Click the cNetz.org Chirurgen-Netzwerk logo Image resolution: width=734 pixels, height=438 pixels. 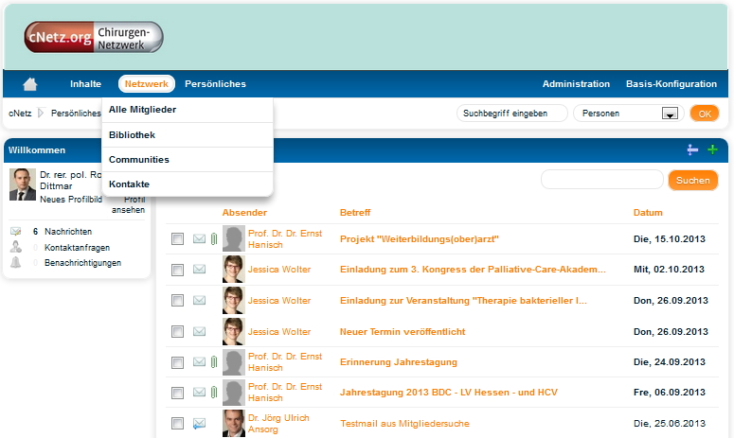pyautogui.click(x=94, y=37)
